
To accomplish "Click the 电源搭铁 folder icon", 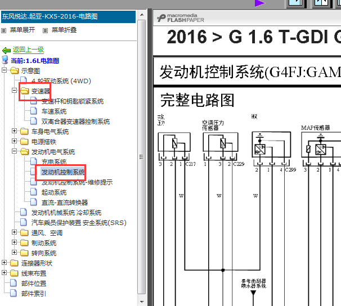I will coord(24,141).
